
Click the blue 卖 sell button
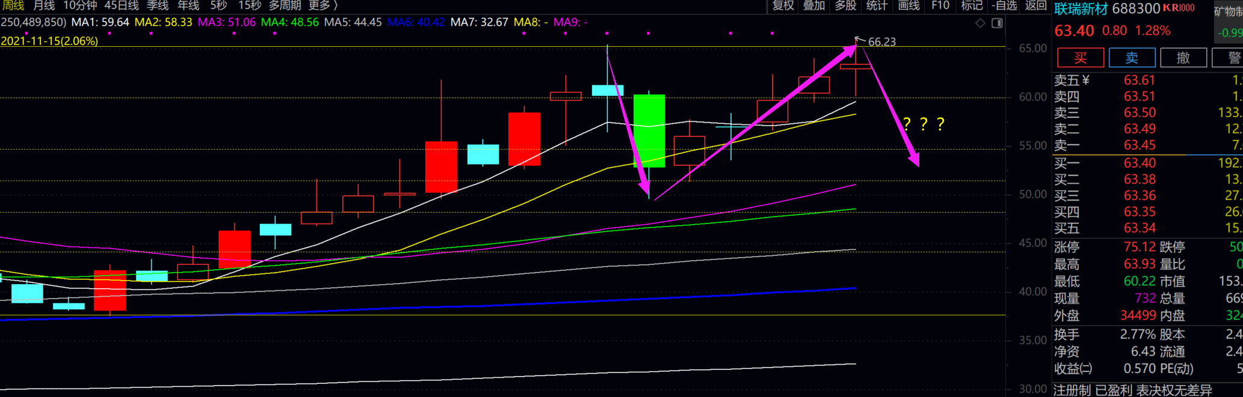pyautogui.click(x=1132, y=58)
